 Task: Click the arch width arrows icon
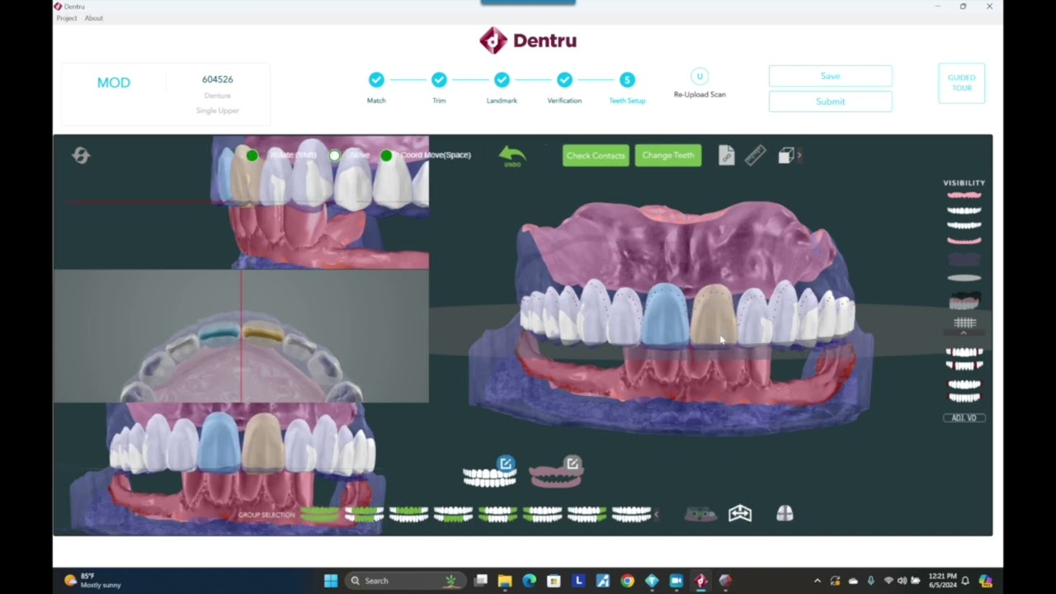click(x=740, y=514)
